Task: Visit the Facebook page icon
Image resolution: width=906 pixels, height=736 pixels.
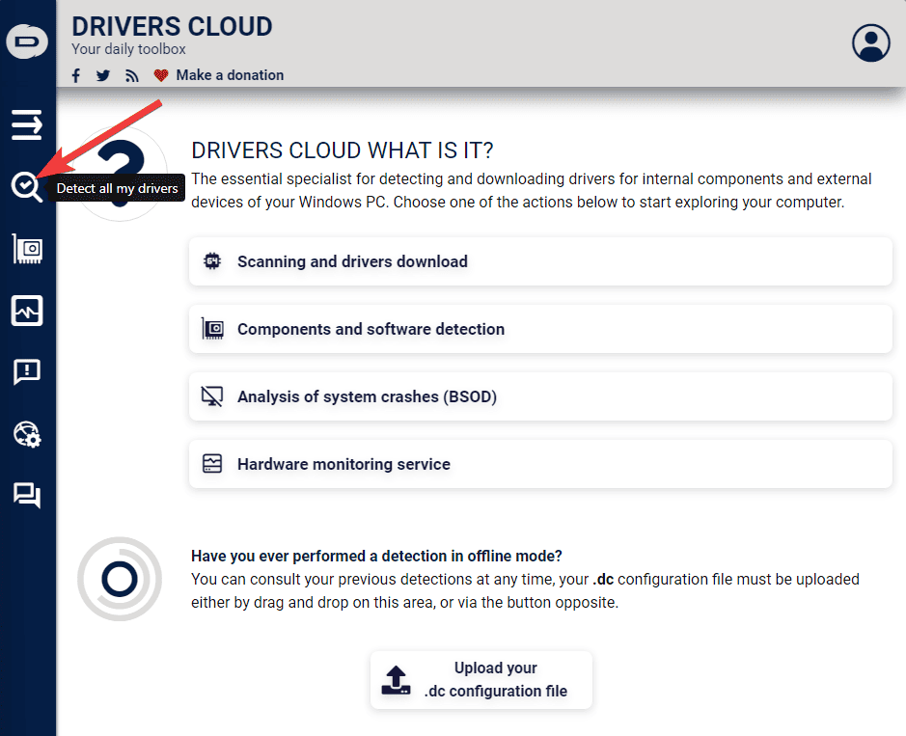Action: click(x=76, y=75)
